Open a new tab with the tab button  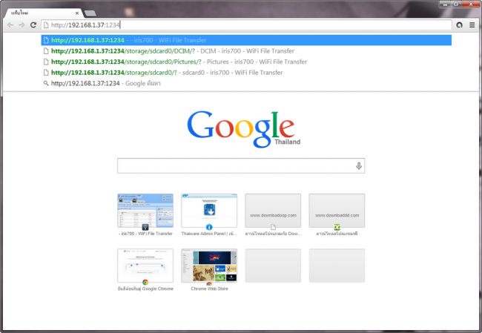(x=90, y=13)
